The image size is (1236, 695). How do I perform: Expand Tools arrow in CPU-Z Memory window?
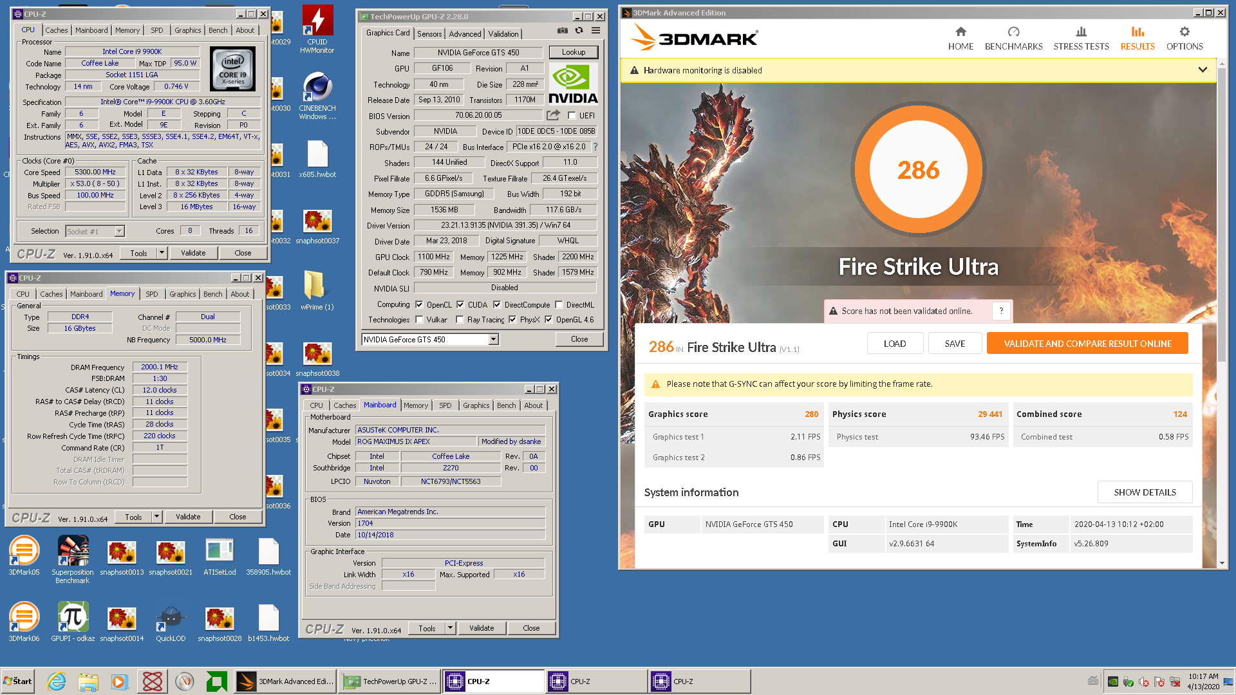coord(156,517)
